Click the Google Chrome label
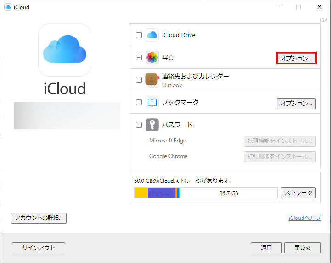 point(168,156)
